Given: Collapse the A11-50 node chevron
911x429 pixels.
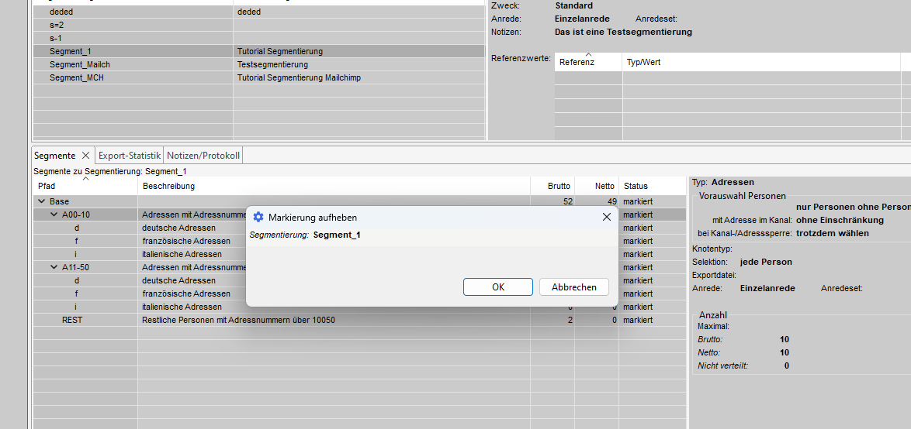Looking at the screenshot, I should click(x=54, y=267).
